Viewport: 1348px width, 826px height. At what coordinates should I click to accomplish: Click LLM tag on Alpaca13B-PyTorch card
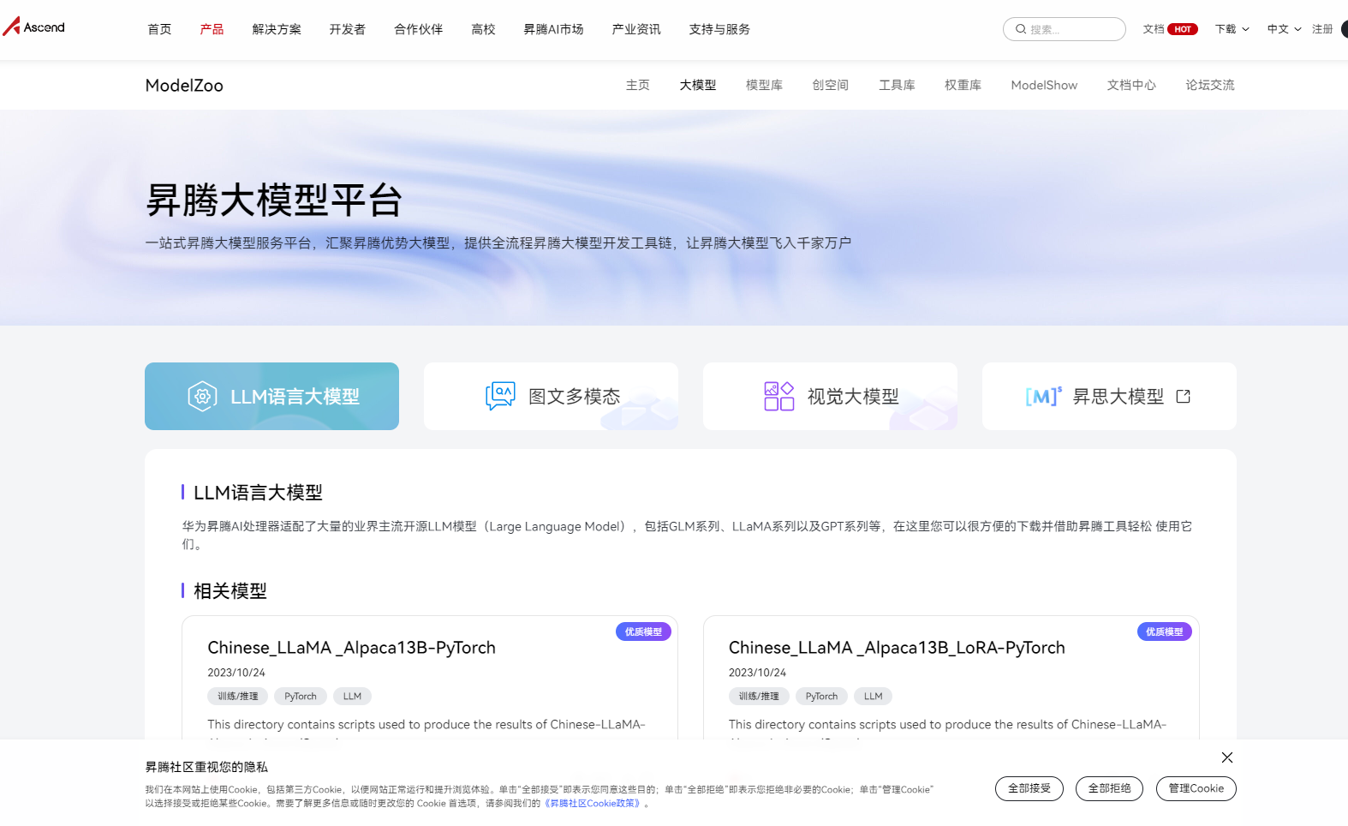tap(352, 697)
